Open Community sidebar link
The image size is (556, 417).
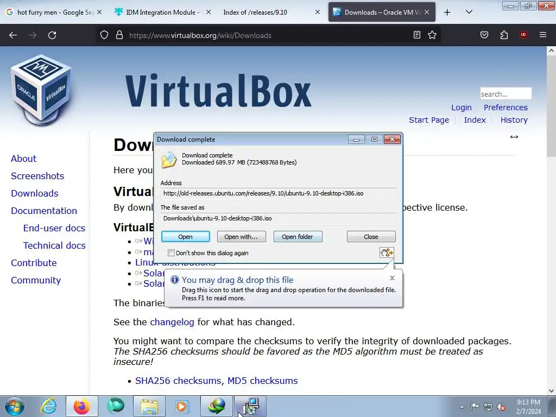[x=36, y=280]
